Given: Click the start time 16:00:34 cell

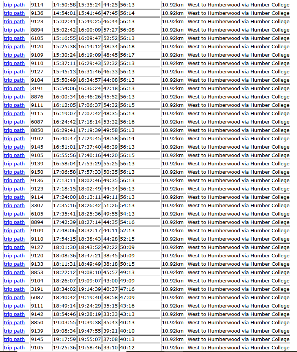Looking at the screenshot, I should pyautogui.click(x=64, y=97).
